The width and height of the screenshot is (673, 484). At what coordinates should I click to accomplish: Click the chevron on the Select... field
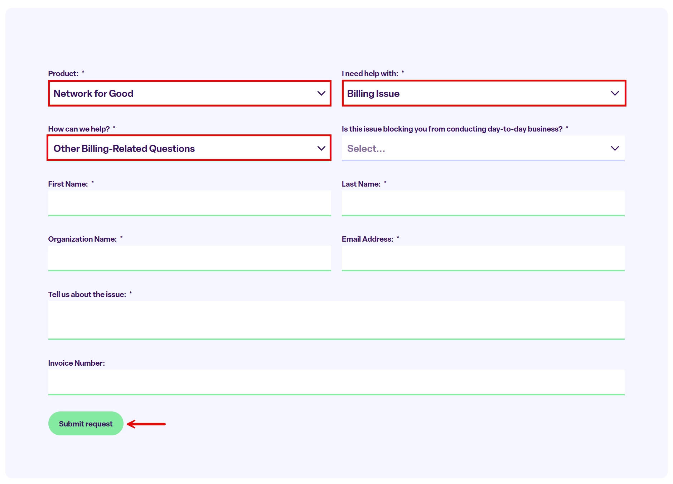[615, 148]
